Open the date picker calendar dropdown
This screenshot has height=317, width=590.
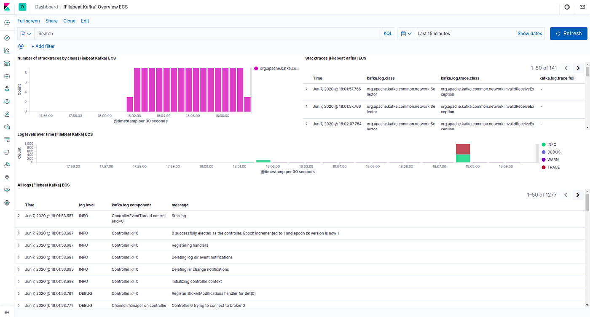click(x=406, y=33)
